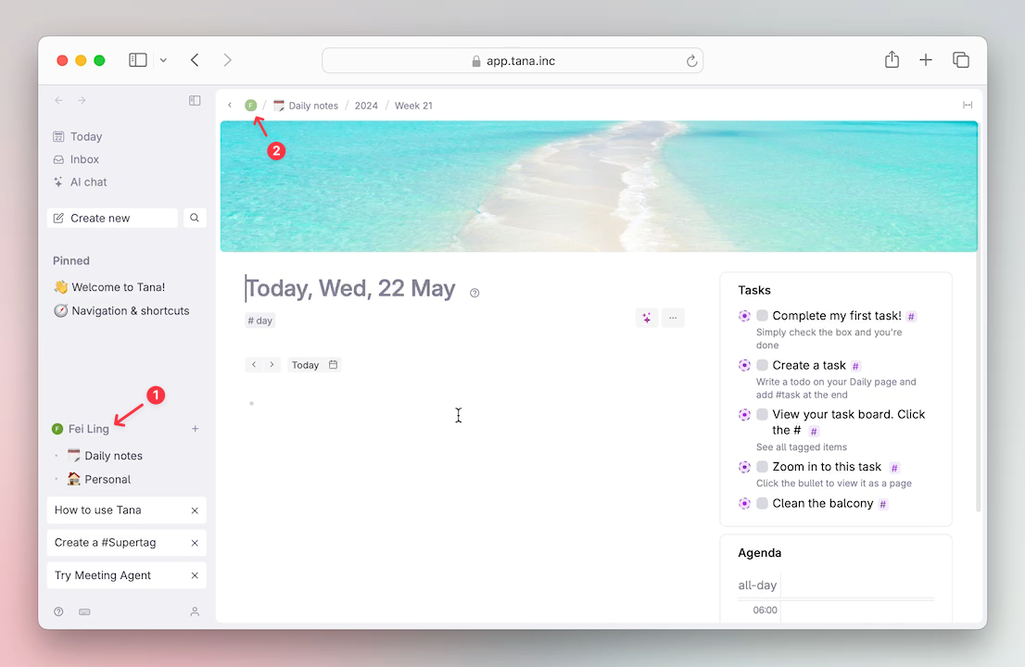1025x667 pixels.
Task: Open help question mark icon in sidebar footer
Action: pyautogui.click(x=58, y=612)
